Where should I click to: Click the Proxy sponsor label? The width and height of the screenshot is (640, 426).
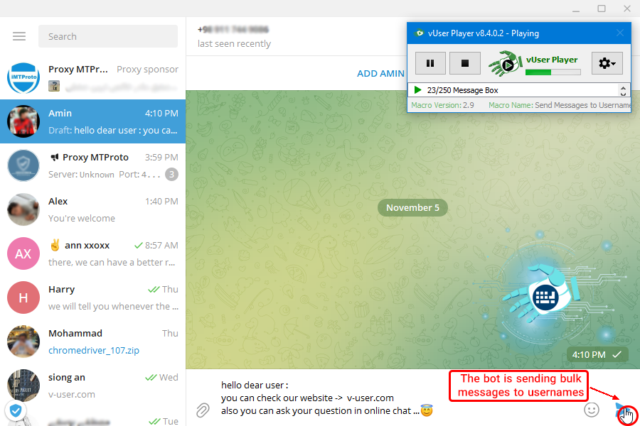(x=147, y=70)
